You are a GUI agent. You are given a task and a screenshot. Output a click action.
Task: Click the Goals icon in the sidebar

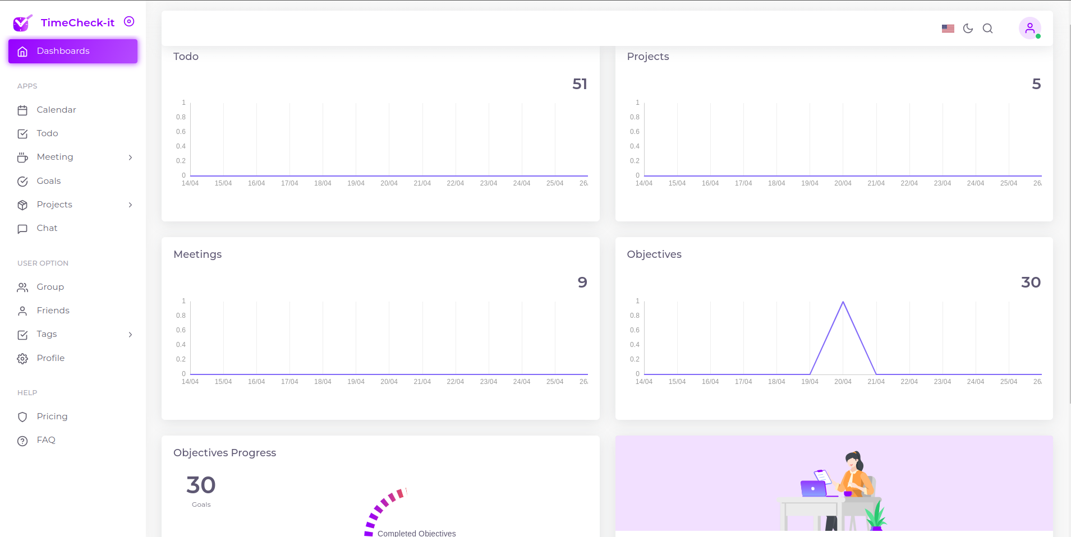tap(22, 180)
